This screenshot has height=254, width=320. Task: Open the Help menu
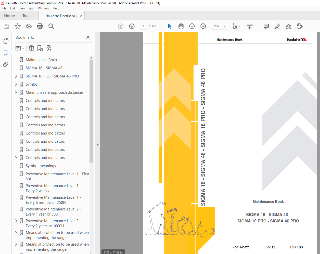56,8
